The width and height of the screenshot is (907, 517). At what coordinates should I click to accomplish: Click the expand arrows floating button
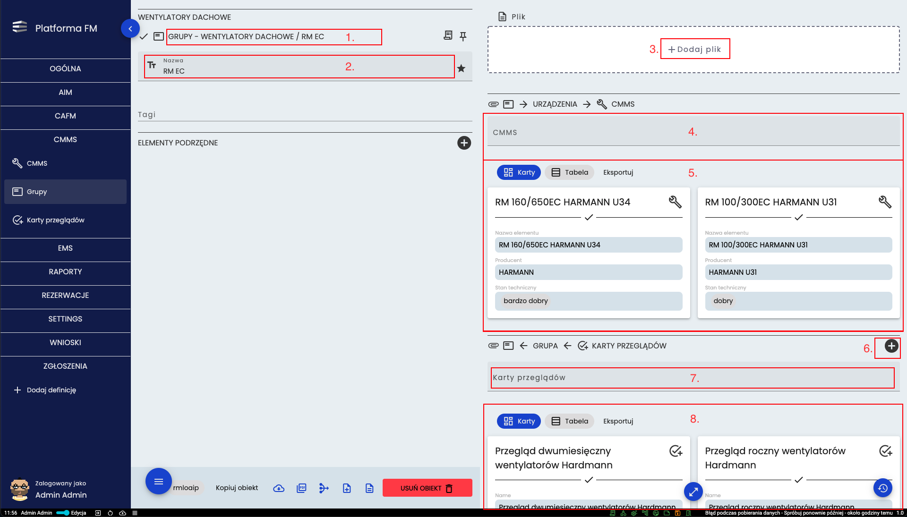pyautogui.click(x=693, y=492)
